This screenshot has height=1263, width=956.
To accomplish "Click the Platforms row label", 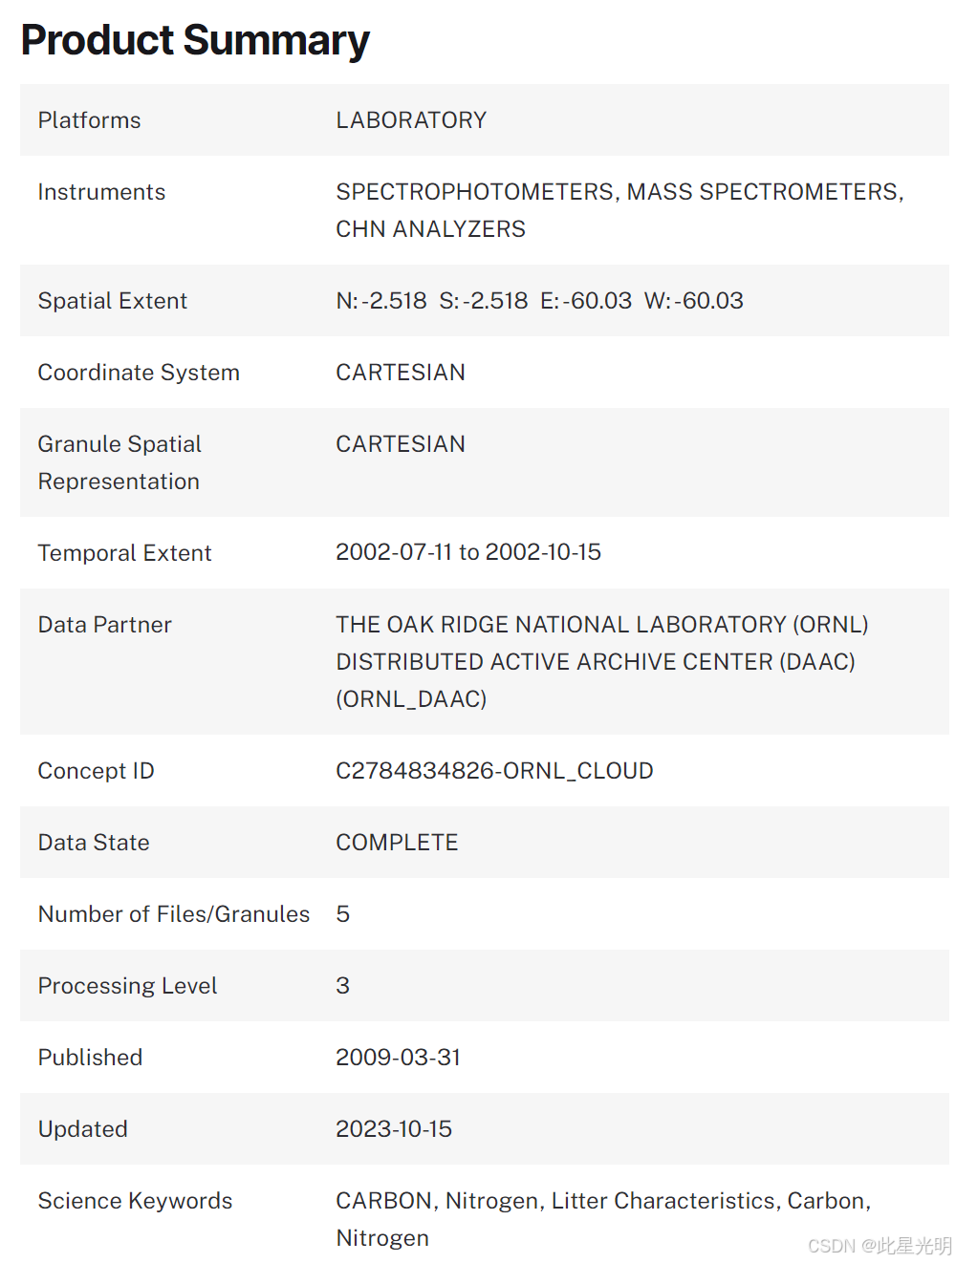I will [x=89, y=120].
